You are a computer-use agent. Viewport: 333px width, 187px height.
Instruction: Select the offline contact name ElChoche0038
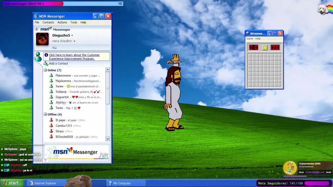[x=64, y=137]
